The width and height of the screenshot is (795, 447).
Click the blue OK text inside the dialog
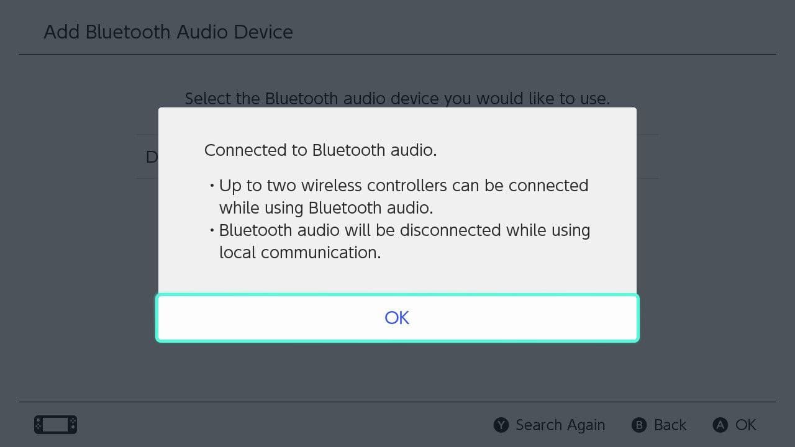(x=397, y=318)
